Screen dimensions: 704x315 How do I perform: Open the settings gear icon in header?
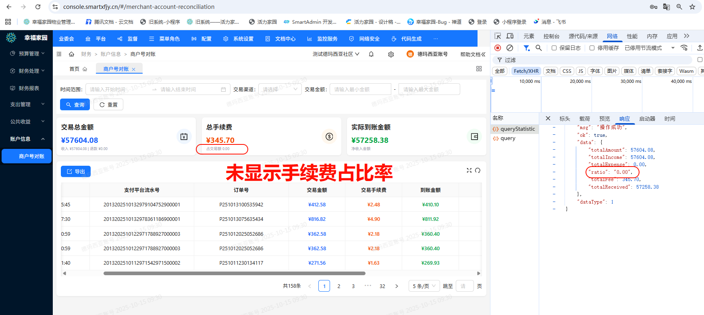click(391, 54)
